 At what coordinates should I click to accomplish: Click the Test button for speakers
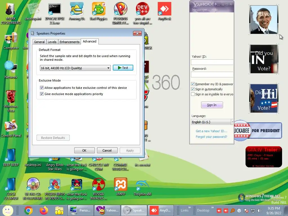[x=123, y=68]
